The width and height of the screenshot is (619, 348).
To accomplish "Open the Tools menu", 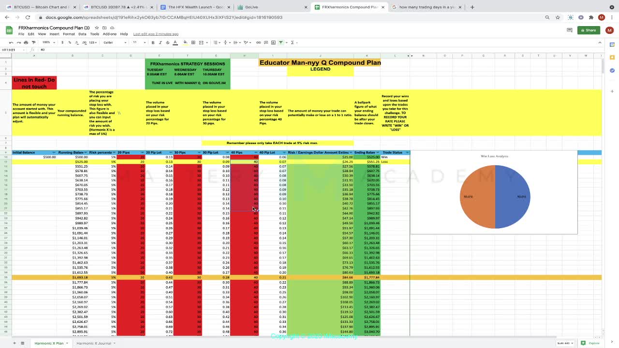I will (95, 34).
